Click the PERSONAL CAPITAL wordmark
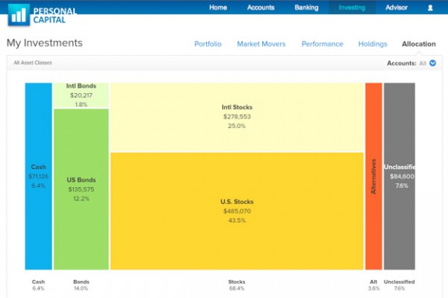 [x=54, y=16]
